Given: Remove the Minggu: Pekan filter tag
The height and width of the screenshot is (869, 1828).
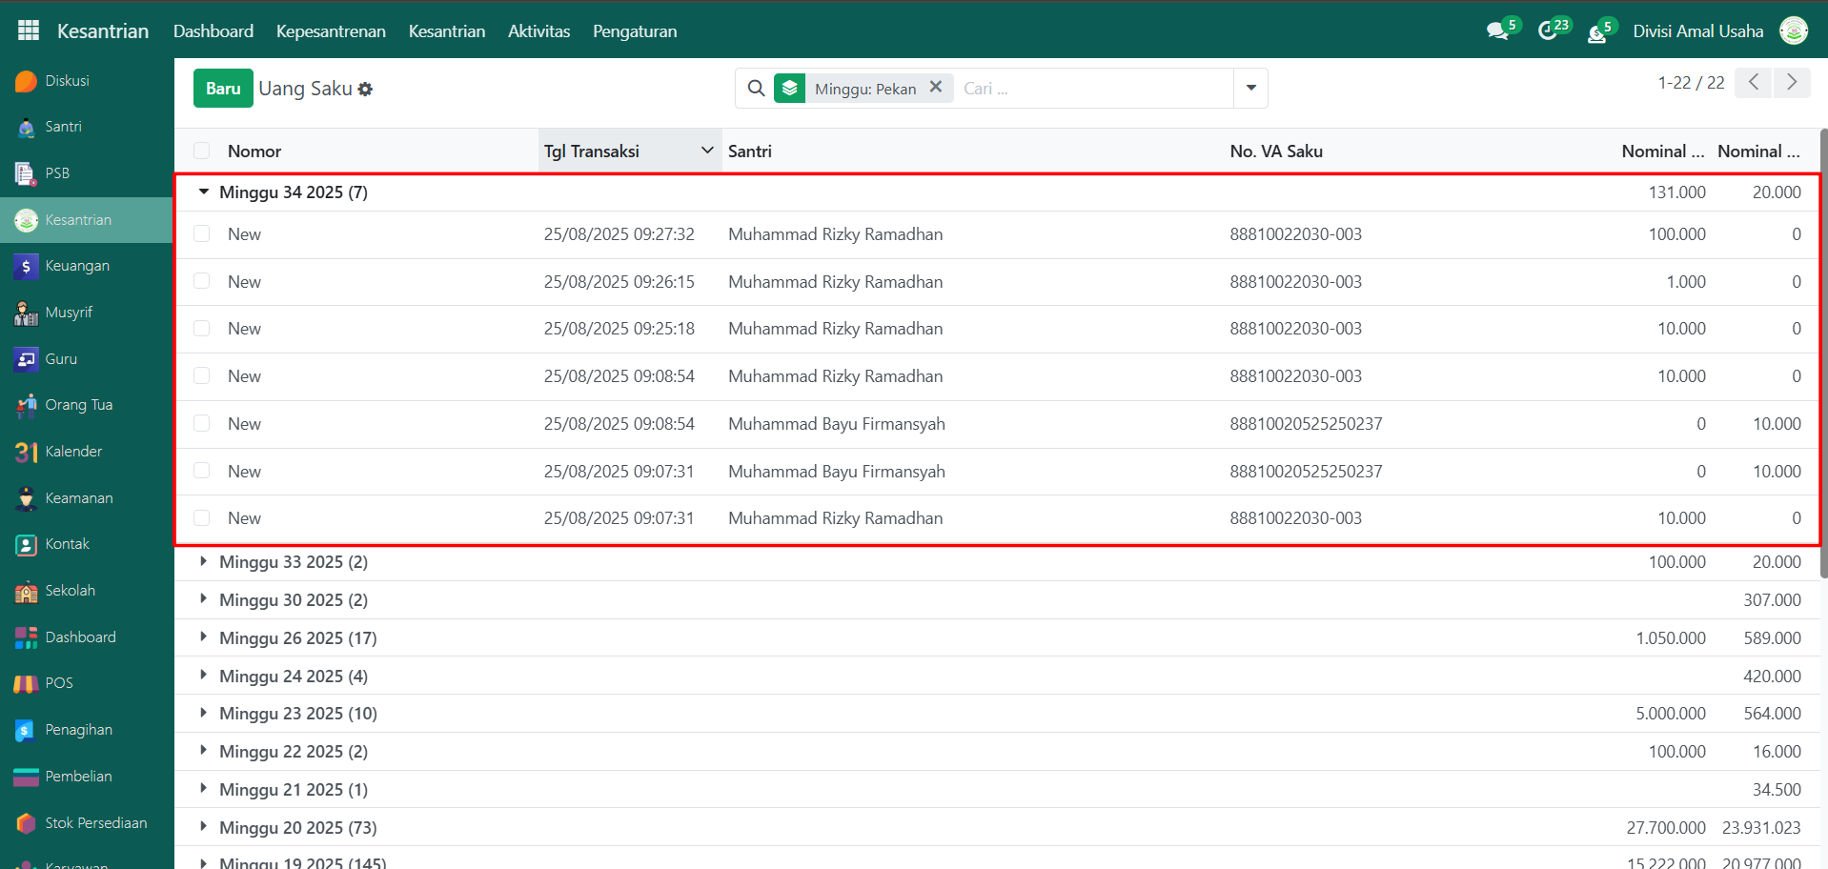Looking at the screenshot, I should (936, 87).
